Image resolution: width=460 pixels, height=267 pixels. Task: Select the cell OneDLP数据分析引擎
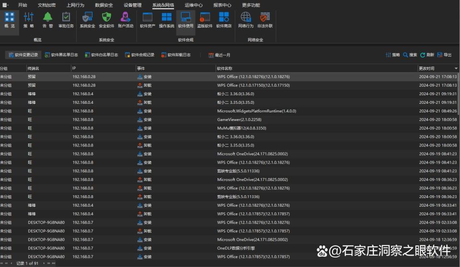pyautogui.click(x=236, y=248)
